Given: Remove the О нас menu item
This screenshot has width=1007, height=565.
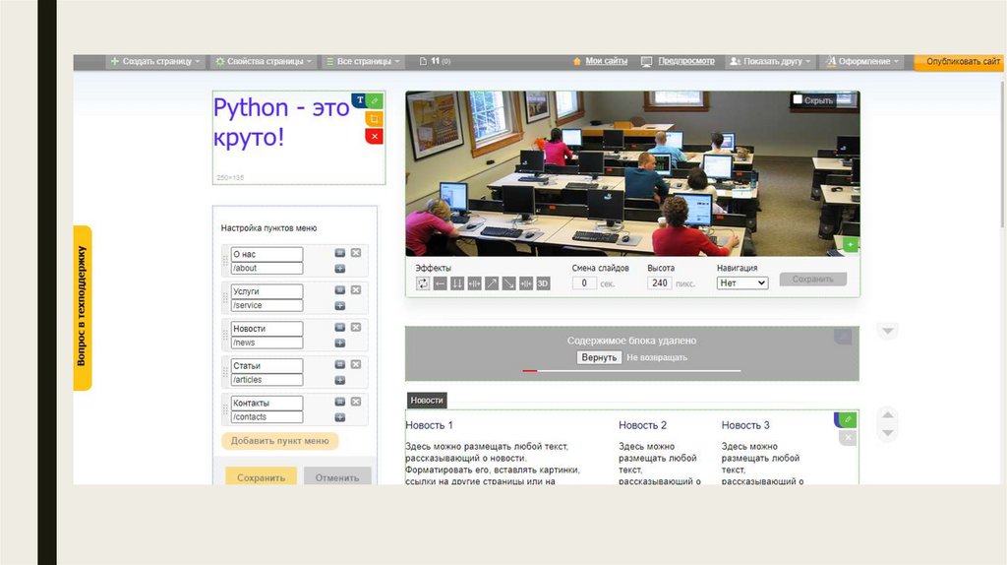Looking at the screenshot, I should click(356, 253).
